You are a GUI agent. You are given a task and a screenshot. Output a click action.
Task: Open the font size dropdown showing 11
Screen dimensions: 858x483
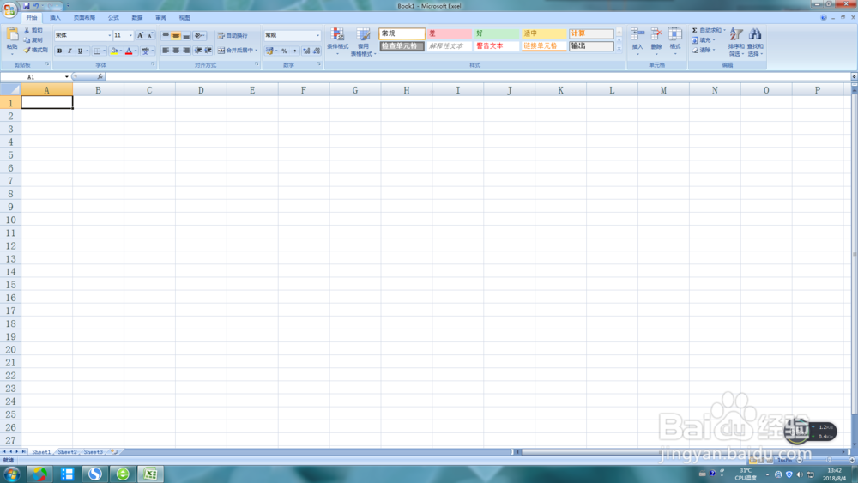coord(130,35)
